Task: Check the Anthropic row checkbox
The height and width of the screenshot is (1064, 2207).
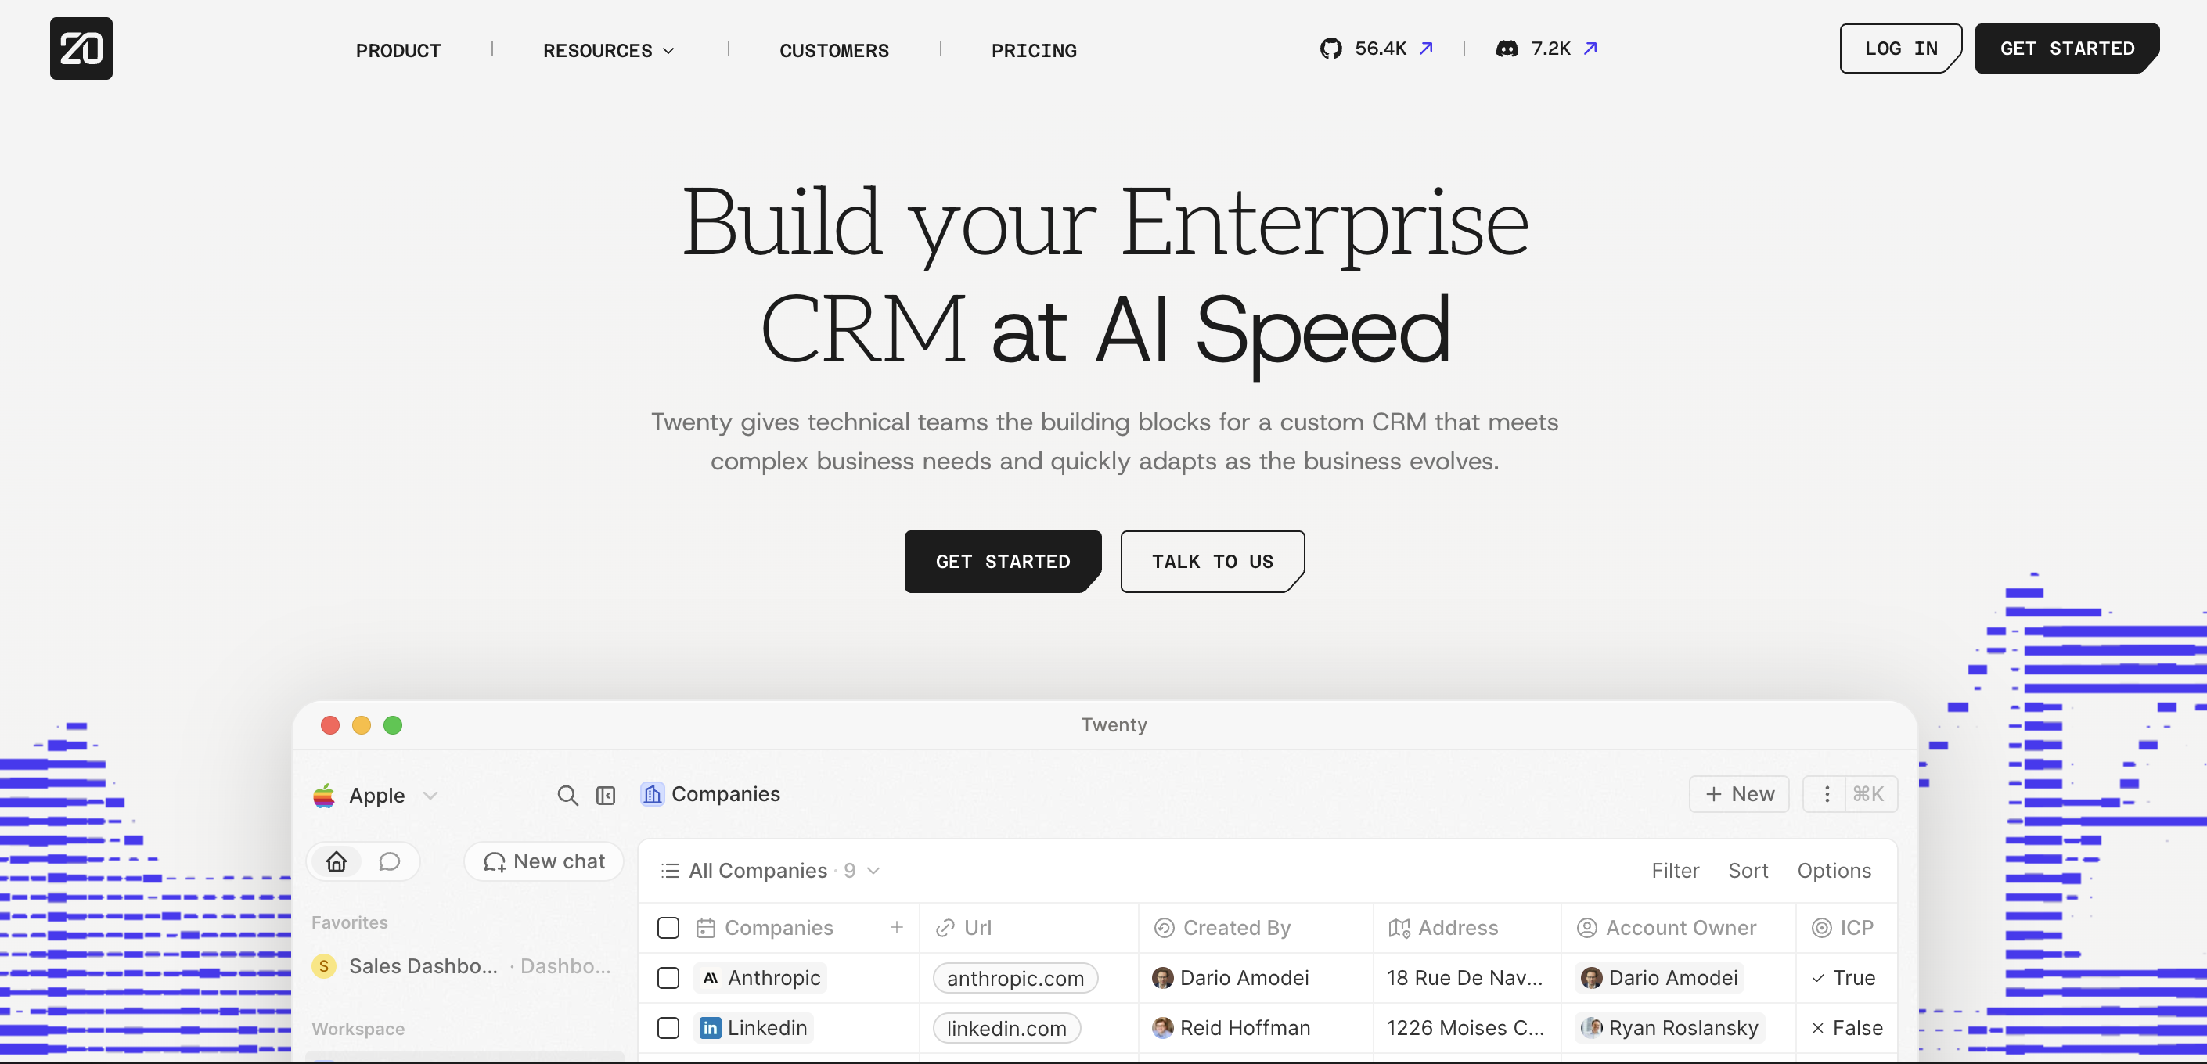Action: coord(668,977)
